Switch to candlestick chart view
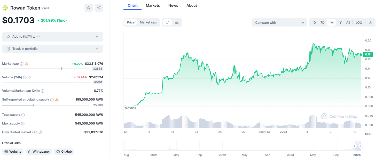This screenshot has width=383, height=157. pos(177,22)
